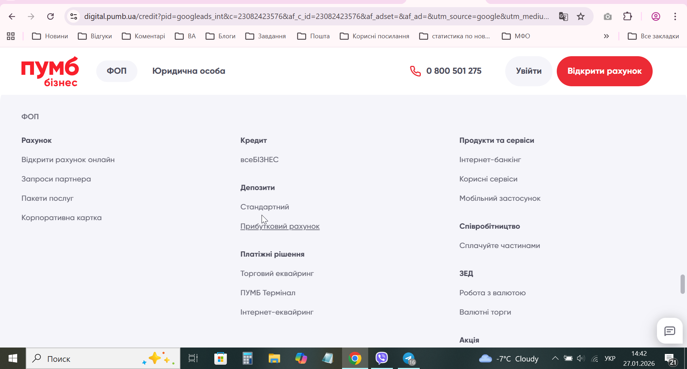
Task: Open the chat widget button
Action: (x=669, y=331)
